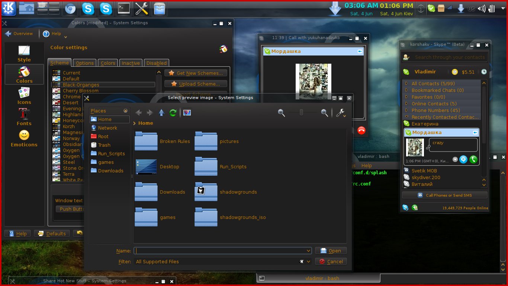The width and height of the screenshot is (508, 286).
Task: Toggle file preview in the file dialog
Action: click(x=187, y=113)
